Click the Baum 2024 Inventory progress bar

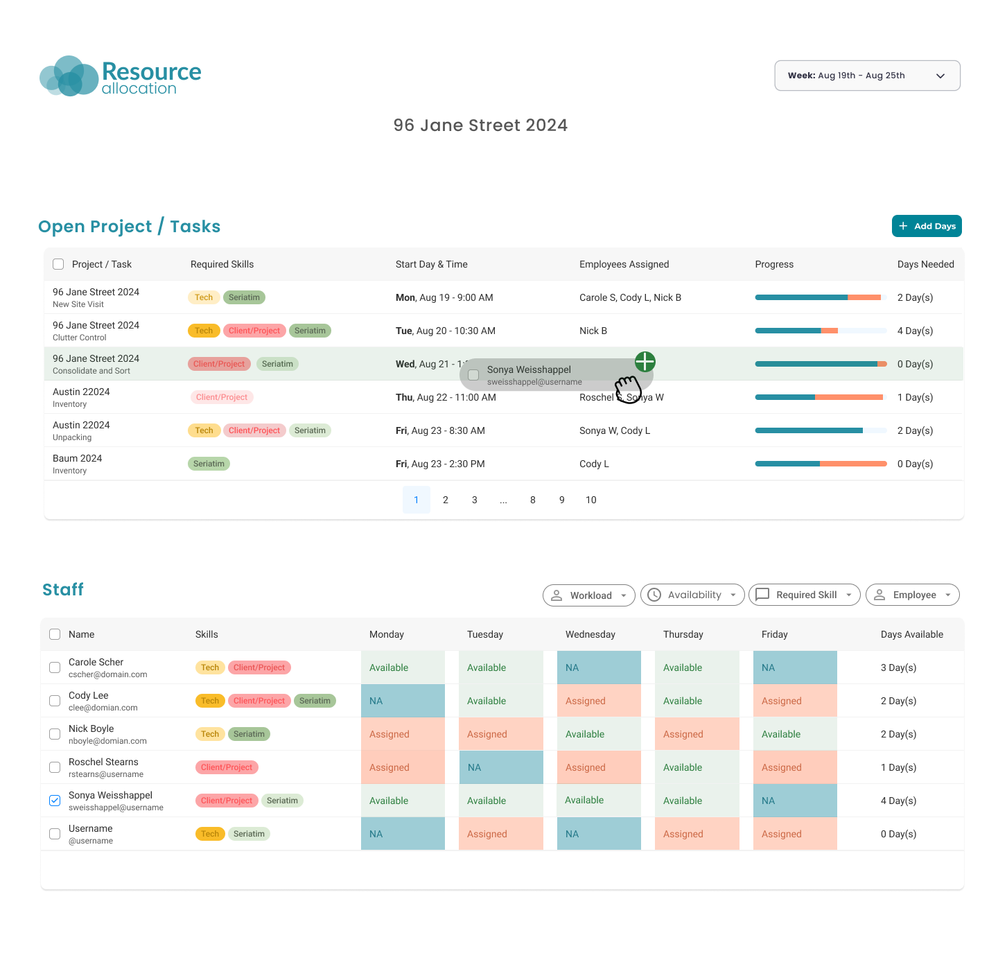821,464
